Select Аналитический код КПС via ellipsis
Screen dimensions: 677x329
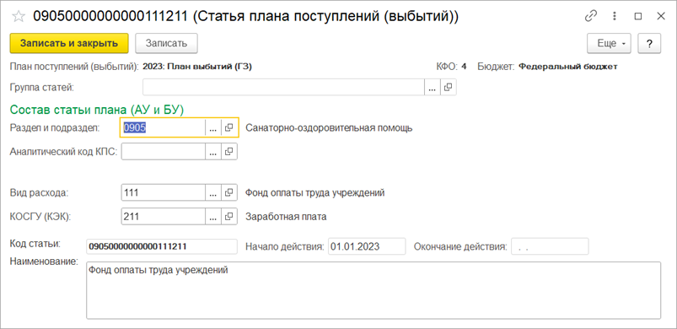pos(212,152)
